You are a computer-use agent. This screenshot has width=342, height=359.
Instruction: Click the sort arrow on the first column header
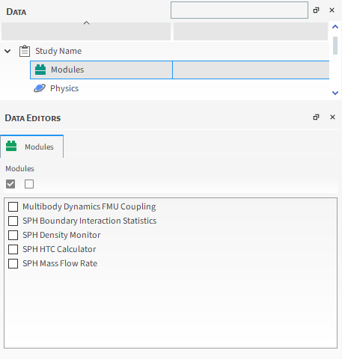click(x=86, y=23)
